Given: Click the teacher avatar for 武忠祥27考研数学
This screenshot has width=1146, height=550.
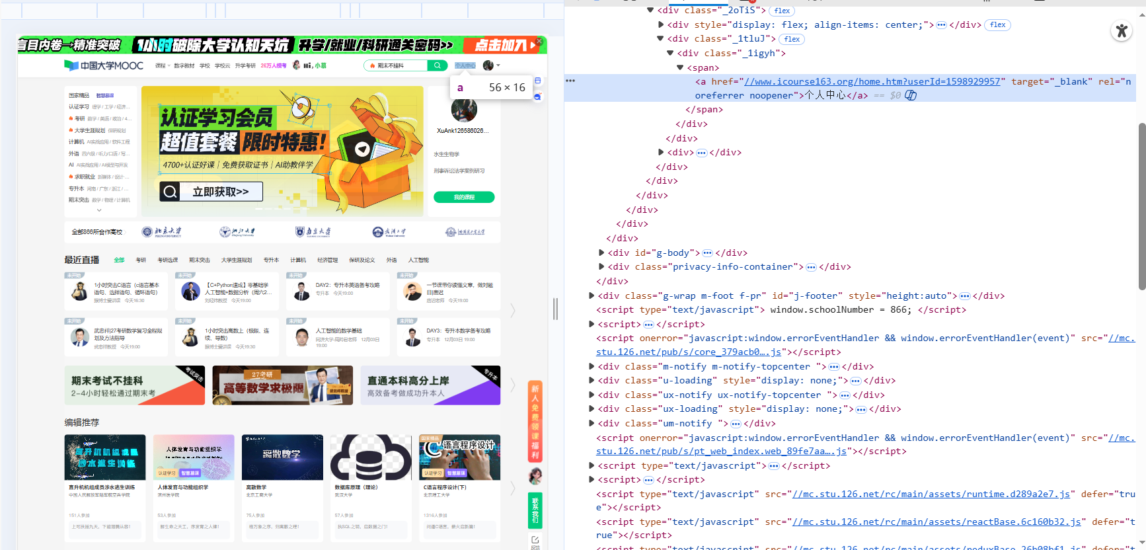Looking at the screenshot, I should [80, 337].
